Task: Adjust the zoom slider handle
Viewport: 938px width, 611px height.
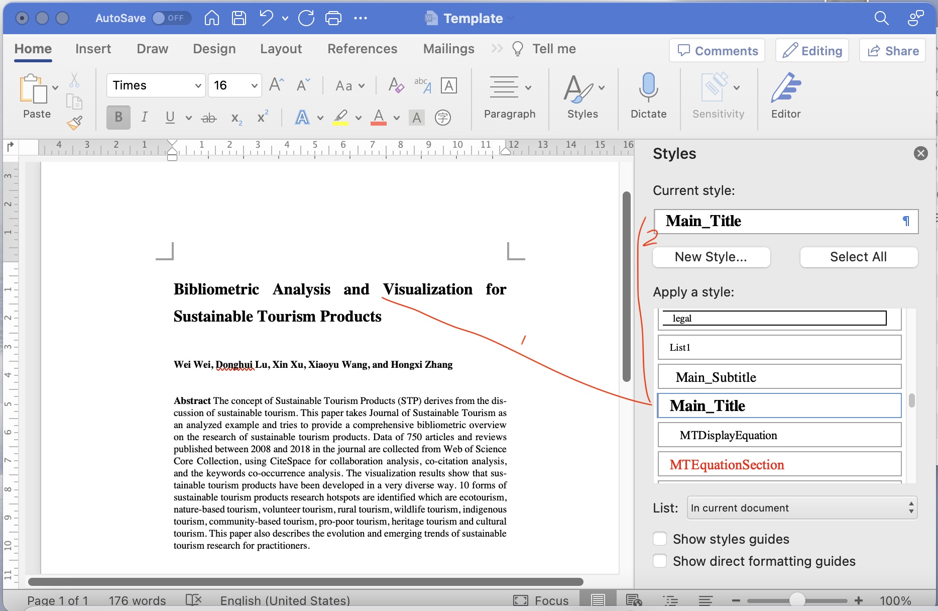Action: (x=797, y=600)
